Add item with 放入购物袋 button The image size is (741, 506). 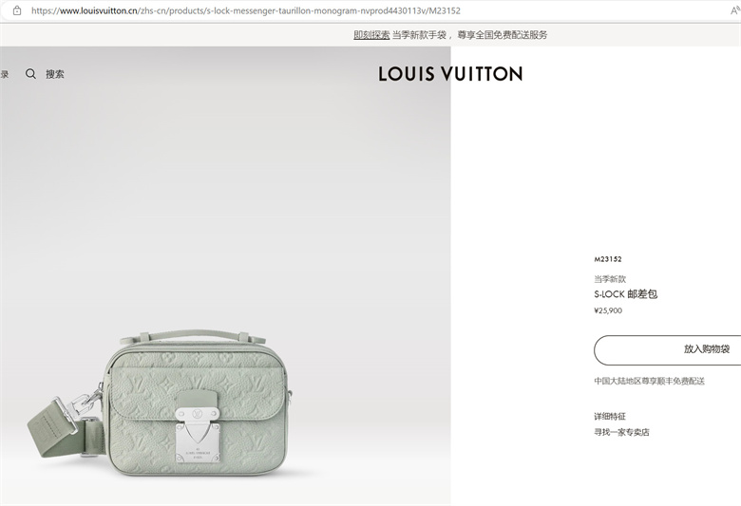(667, 350)
